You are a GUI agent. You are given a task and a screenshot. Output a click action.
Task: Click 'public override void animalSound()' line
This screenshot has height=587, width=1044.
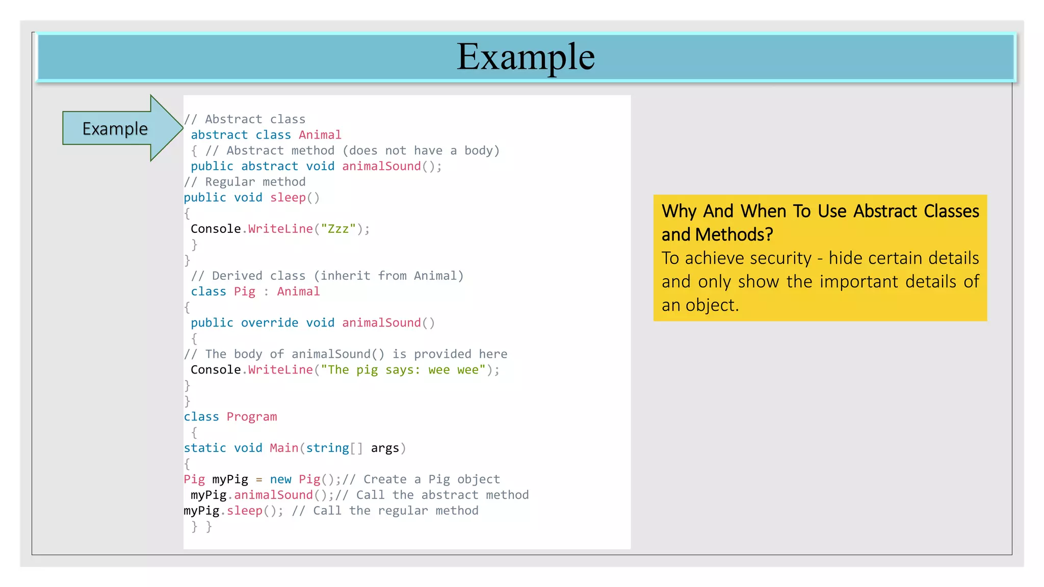pyautogui.click(x=312, y=323)
